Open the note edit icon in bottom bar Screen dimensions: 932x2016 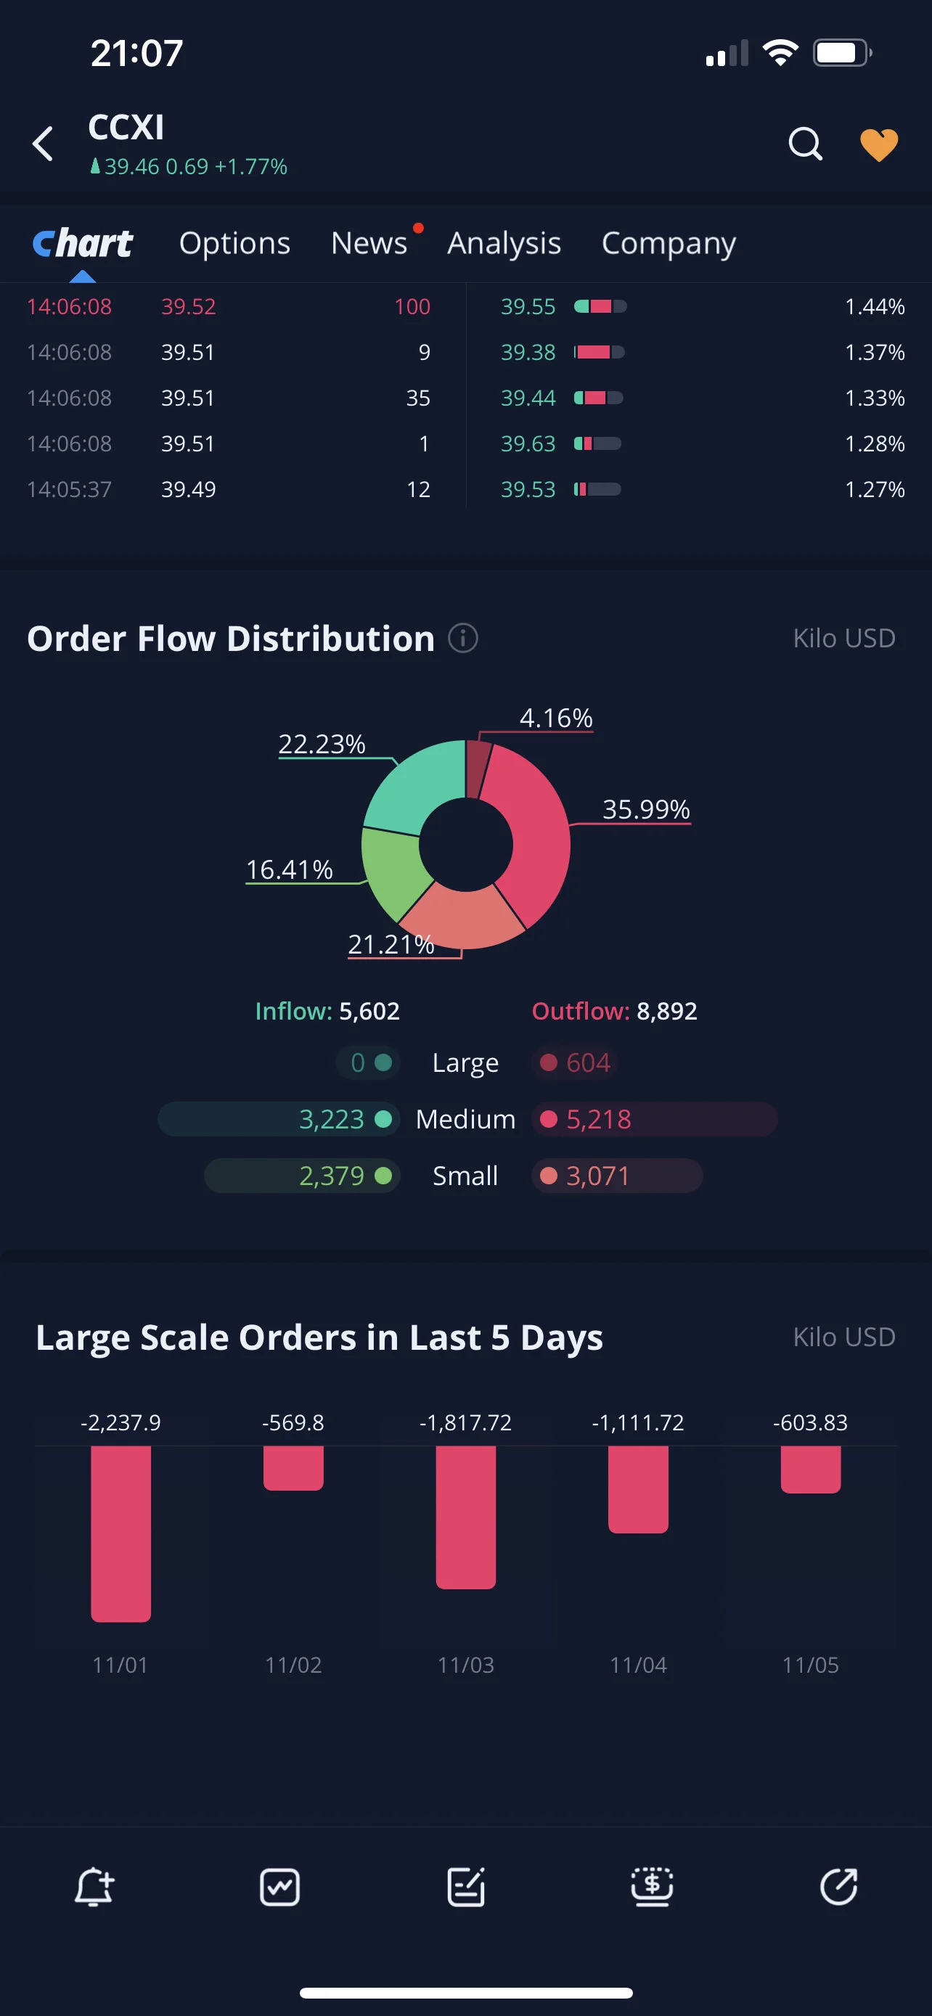pos(467,1887)
